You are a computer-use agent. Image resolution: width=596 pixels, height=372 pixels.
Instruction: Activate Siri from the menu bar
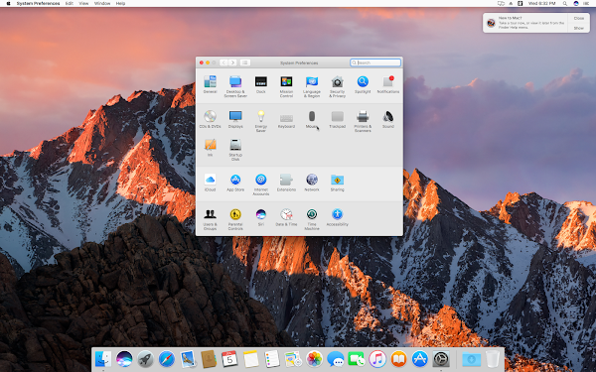click(576, 3)
